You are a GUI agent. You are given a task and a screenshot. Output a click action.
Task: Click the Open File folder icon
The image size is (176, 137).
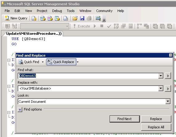75,18
